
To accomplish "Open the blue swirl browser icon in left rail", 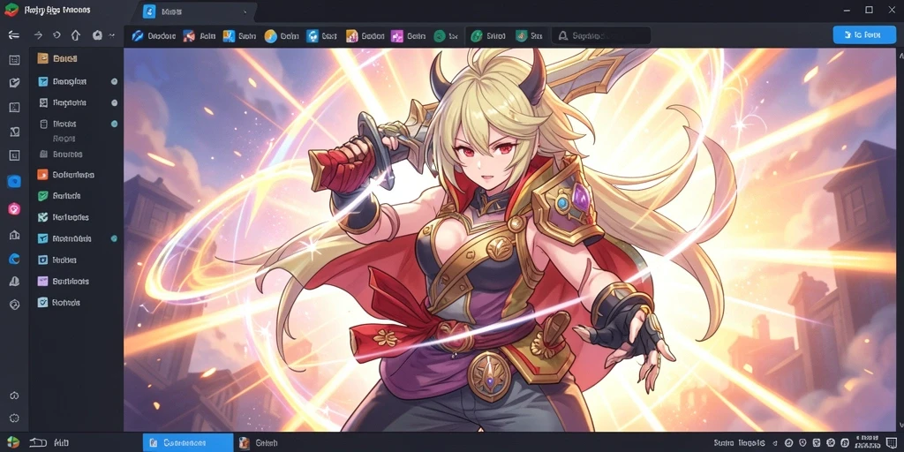I will pos(14,259).
